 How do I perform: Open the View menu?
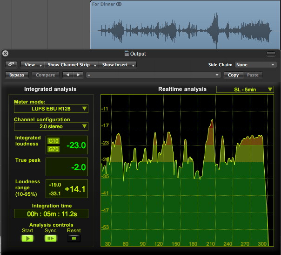pos(33,65)
